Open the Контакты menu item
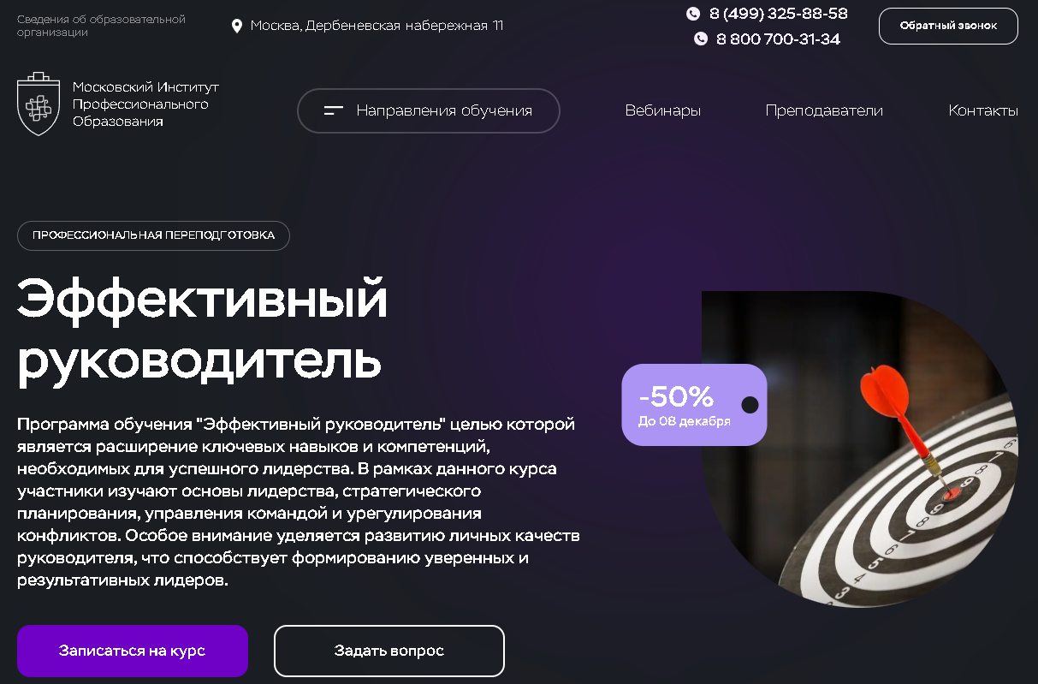The width and height of the screenshot is (1038, 684). coord(983,110)
